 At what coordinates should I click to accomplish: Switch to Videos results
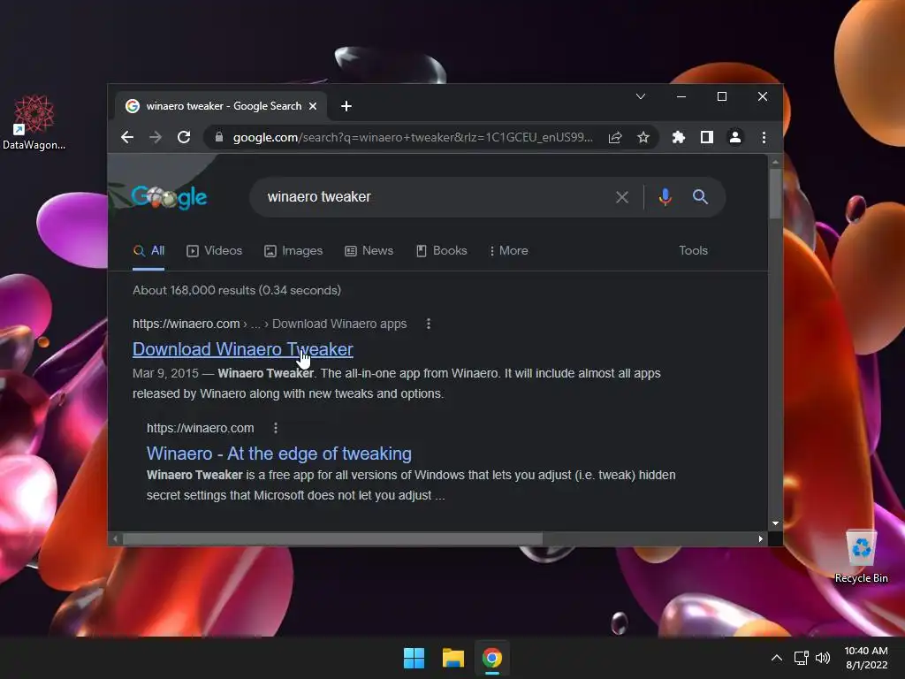[x=215, y=250]
